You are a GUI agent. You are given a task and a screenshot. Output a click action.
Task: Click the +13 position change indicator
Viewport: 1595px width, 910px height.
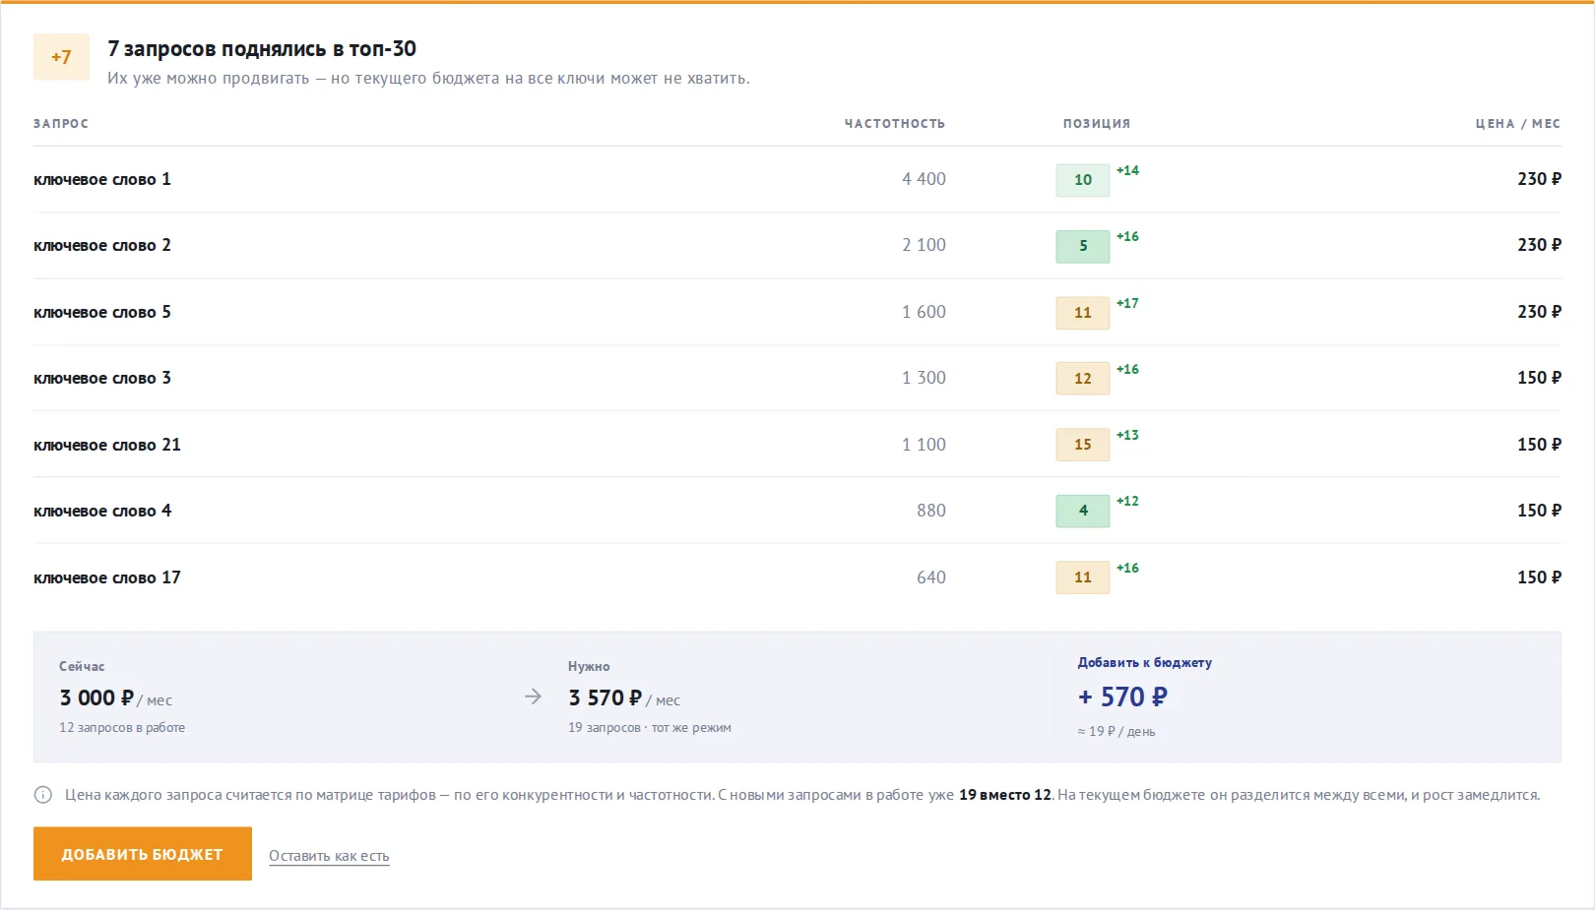click(x=1127, y=435)
